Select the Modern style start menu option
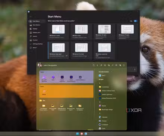This screenshot has height=136, width=164. pos(81,32)
